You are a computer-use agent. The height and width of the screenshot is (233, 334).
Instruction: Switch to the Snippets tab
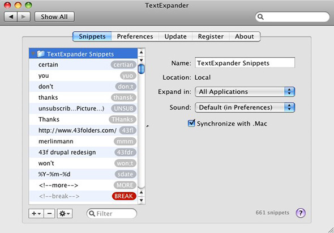click(92, 36)
